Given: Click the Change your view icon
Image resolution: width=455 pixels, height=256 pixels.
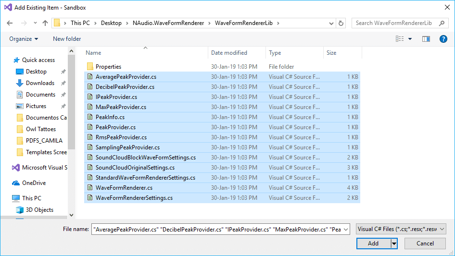Looking at the screenshot, I should 400,39.
